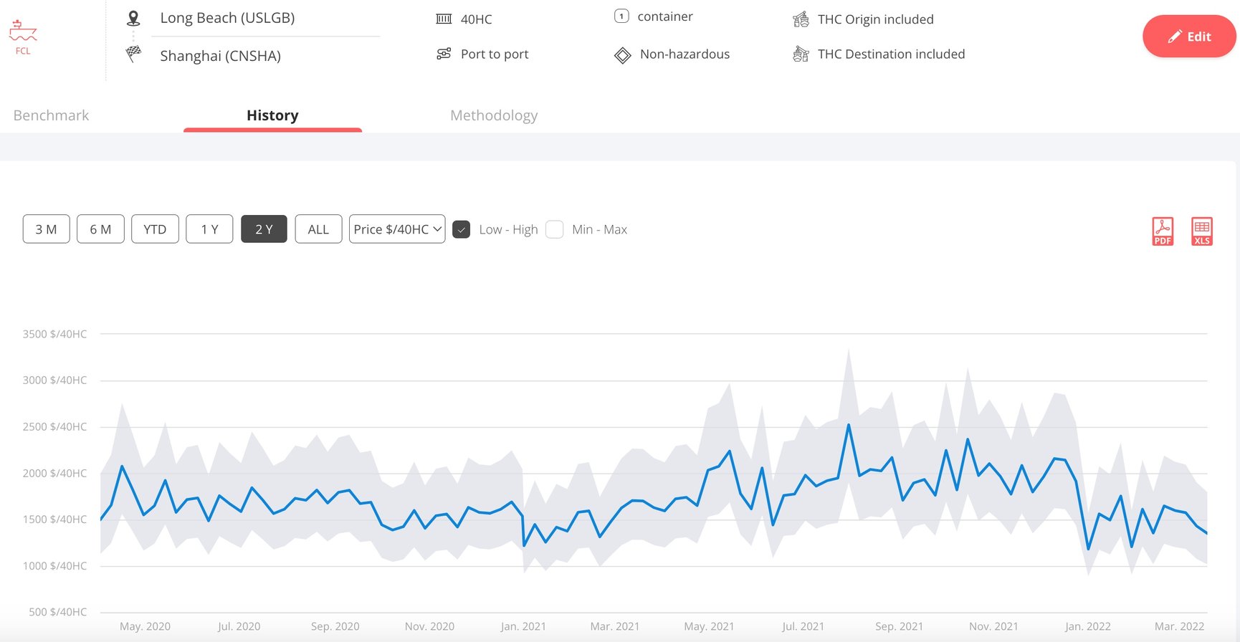1240x642 pixels.
Task: Click the THC Origin included icon
Action: [801, 19]
